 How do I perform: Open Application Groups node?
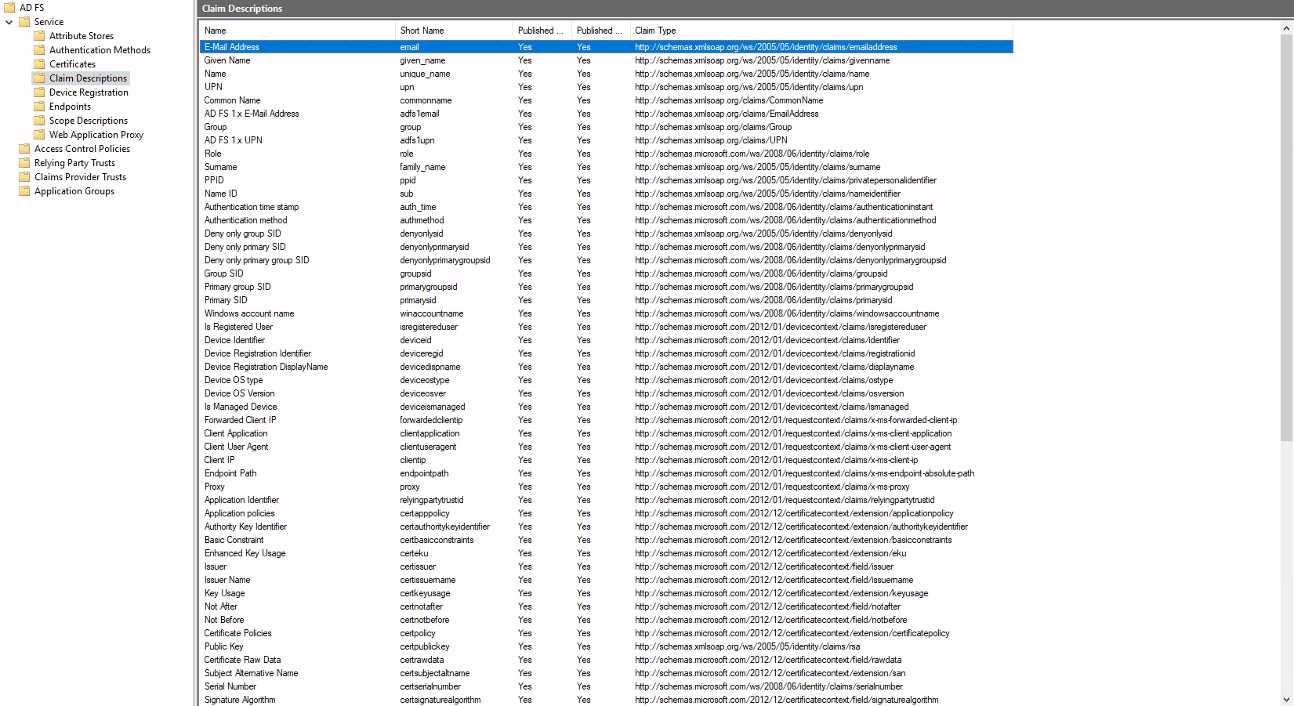pyautogui.click(x=74, y=191)
